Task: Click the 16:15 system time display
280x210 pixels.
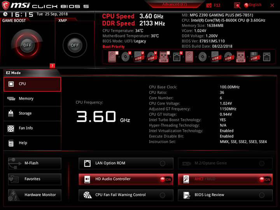Action: coord(22,14)
